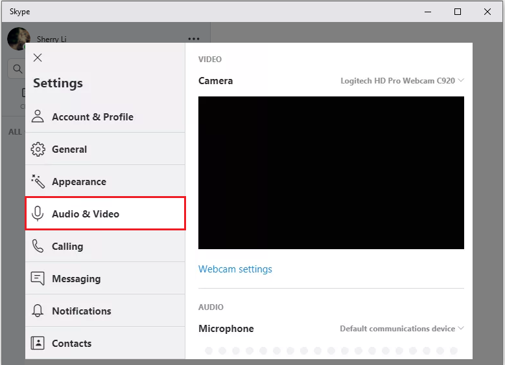Click the Camera label text

(x=215, y=81)
